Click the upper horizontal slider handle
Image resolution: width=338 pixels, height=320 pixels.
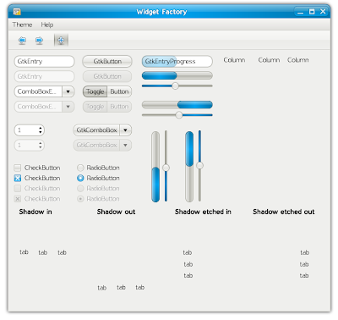[x=175, y=86]
